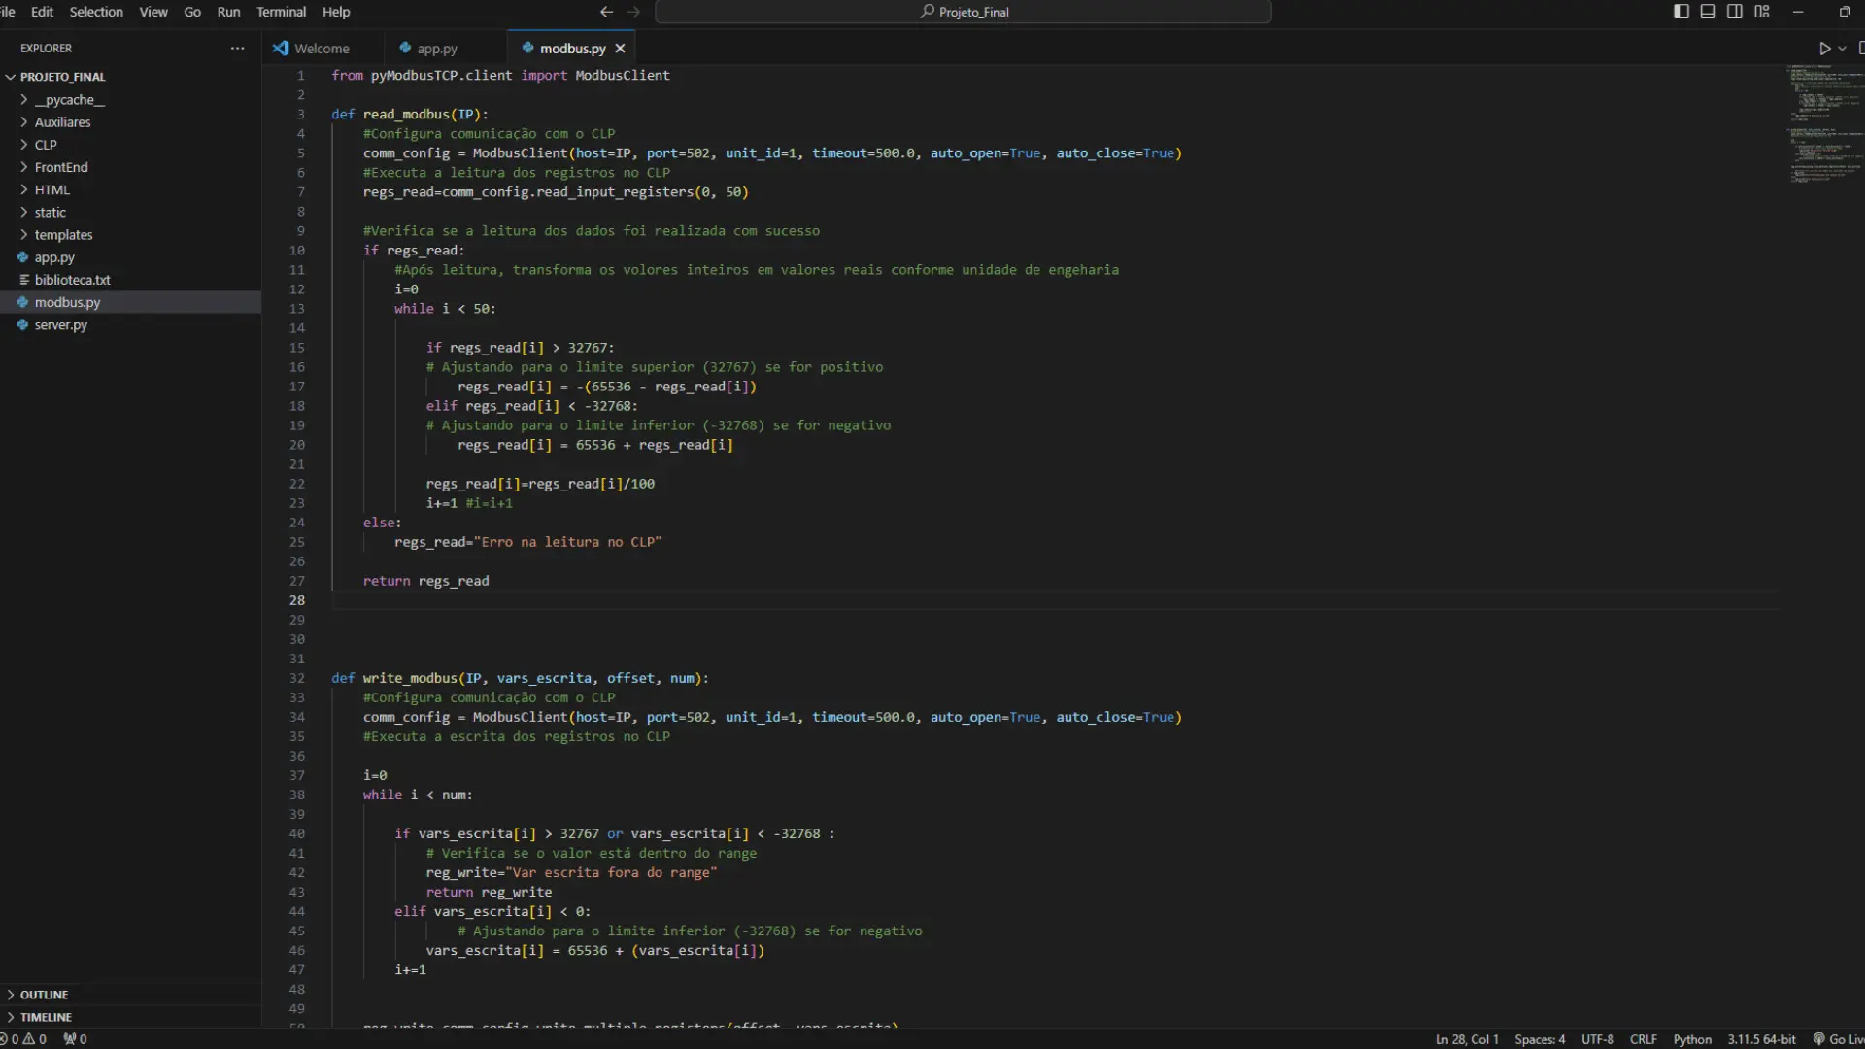Toggle the primary side bar layout icon
Image resolution: width=1865 pixels, height=1049 pixels.
tap(1681, 12)
